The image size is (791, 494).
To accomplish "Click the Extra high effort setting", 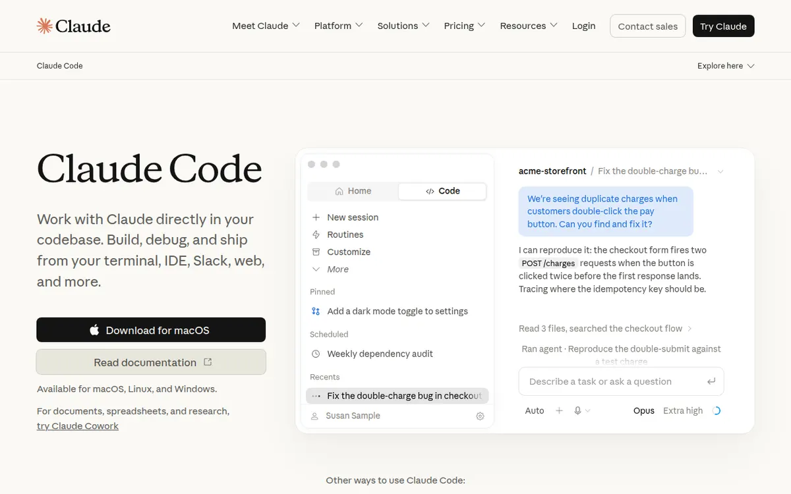I will pos(683,410).
